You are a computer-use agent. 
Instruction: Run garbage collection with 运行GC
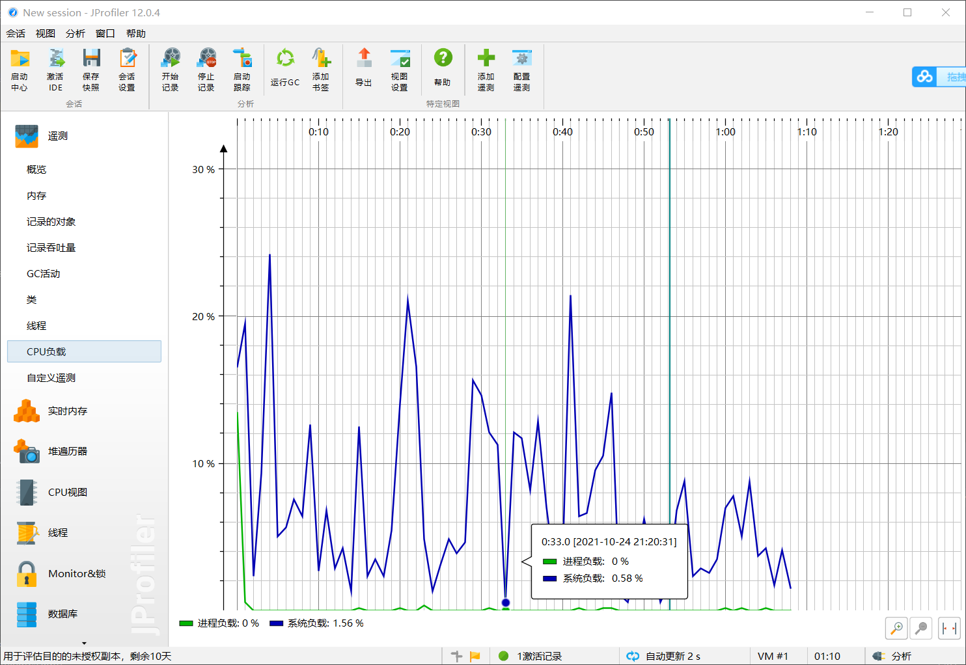point(285,68)
